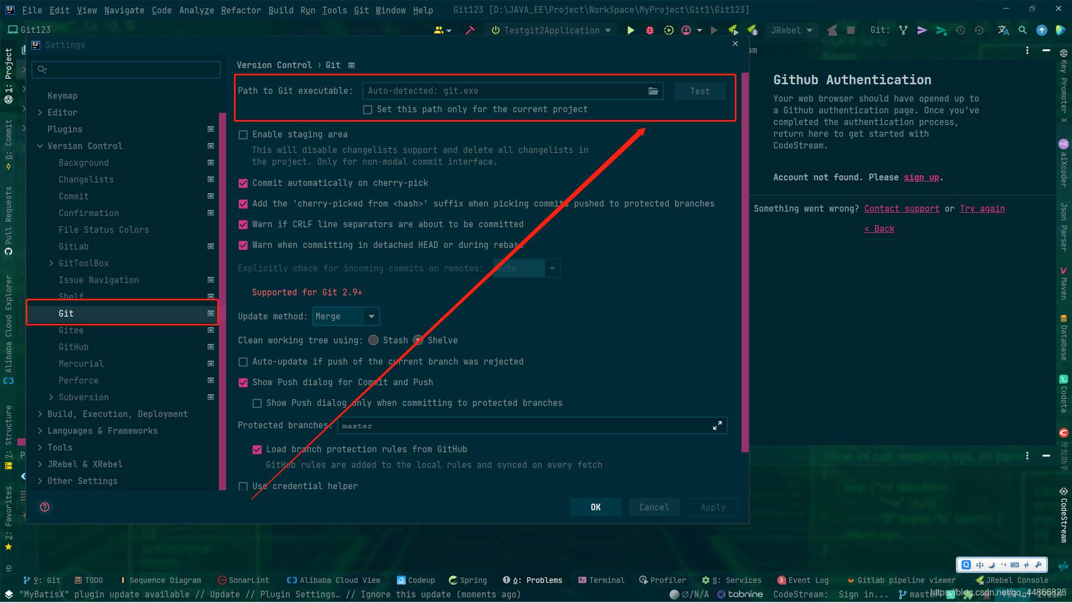Click the Structure panel sidebar icon
This screenshot has width=1072, height=603.
pos(9,439)
